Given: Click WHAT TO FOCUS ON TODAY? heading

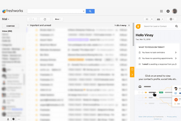Looking at the screenshot, I should pos(151,47).
